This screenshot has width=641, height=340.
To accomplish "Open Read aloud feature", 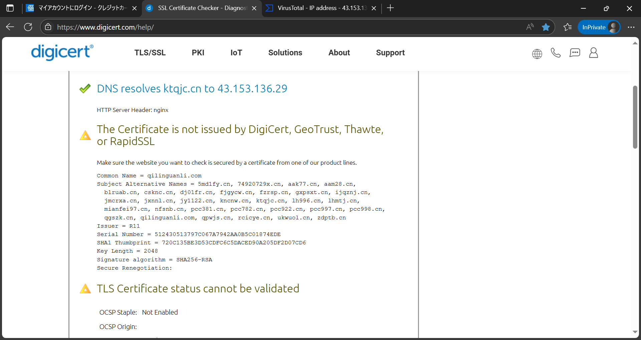I will pyautogui.click(x=530, y=27).
